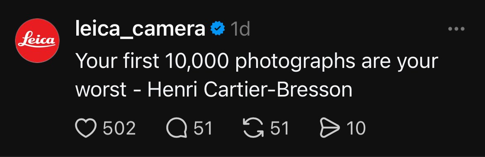View the 51 reposts count beside repost icon
Viewport: 485px width, 157px height.
click(280, 128)
